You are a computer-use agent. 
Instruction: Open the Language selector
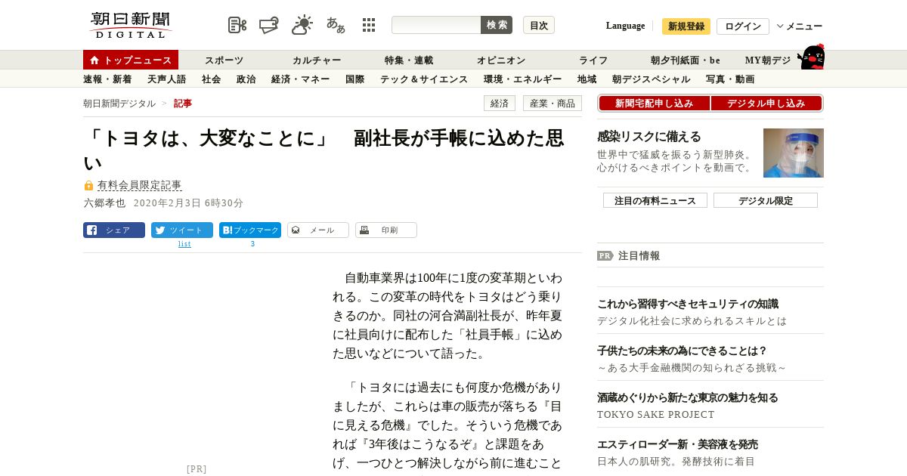pos(625,26)
